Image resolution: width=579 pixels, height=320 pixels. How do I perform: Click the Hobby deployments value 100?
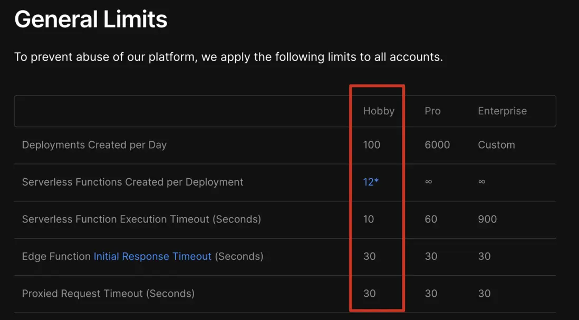point(371,144)
